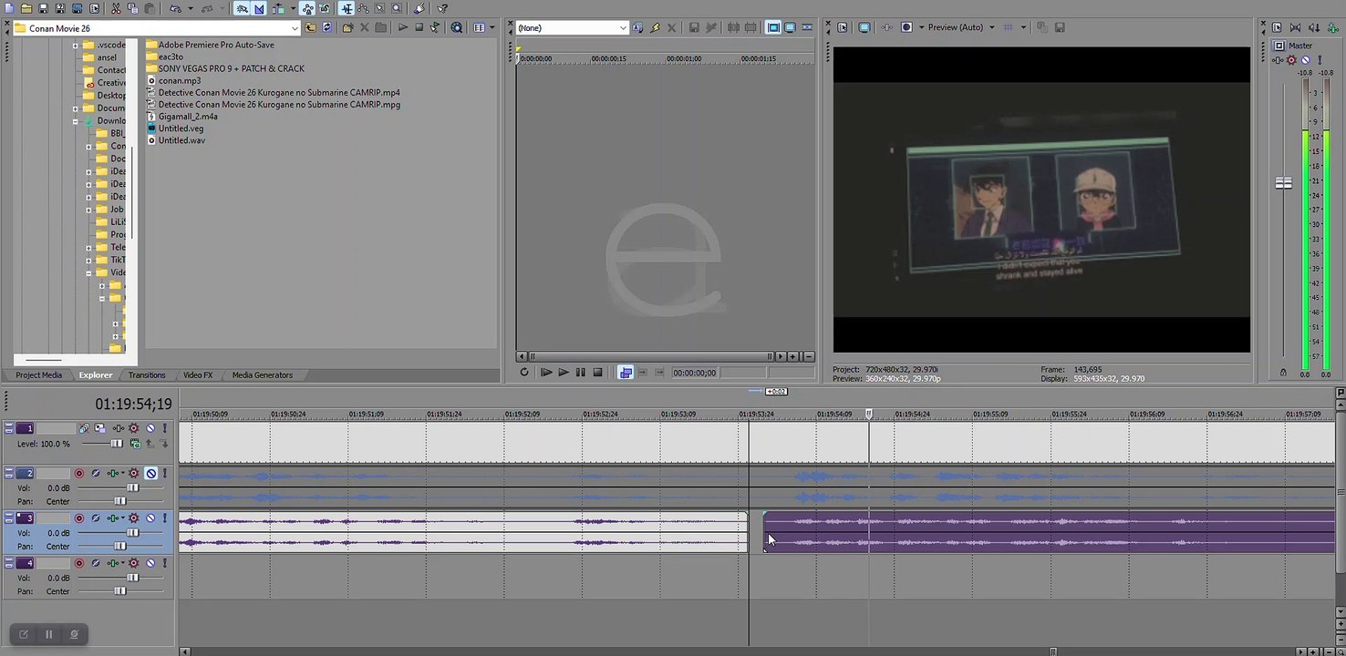Toggle Video Preview on External Monitor
1346x656 pixels.
point(865,27)
